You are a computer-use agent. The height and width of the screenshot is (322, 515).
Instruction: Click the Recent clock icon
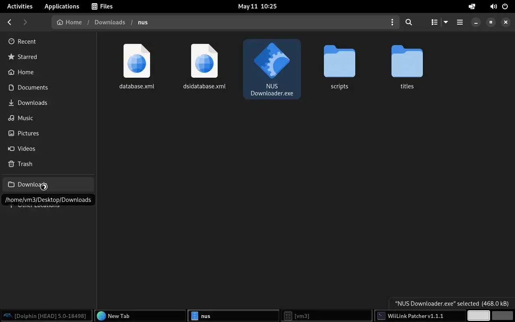point(11,41)
